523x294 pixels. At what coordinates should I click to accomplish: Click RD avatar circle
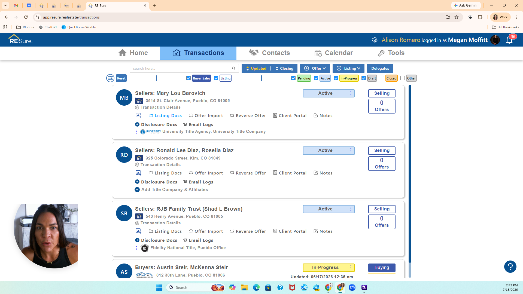click(124, 155)
